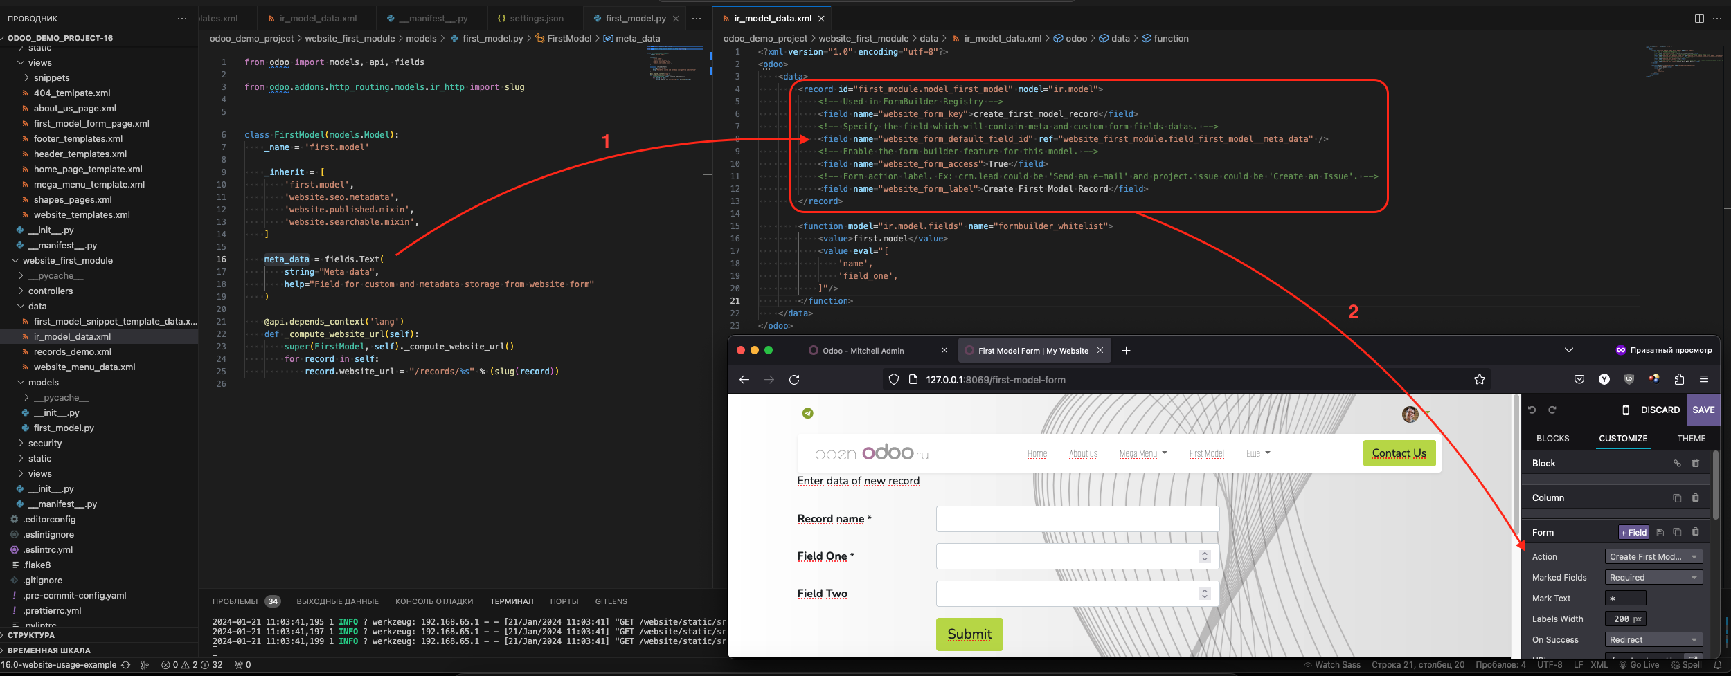Click Go Live in status bar
The image size is (1731, 676).
(x=1638, y=665)
